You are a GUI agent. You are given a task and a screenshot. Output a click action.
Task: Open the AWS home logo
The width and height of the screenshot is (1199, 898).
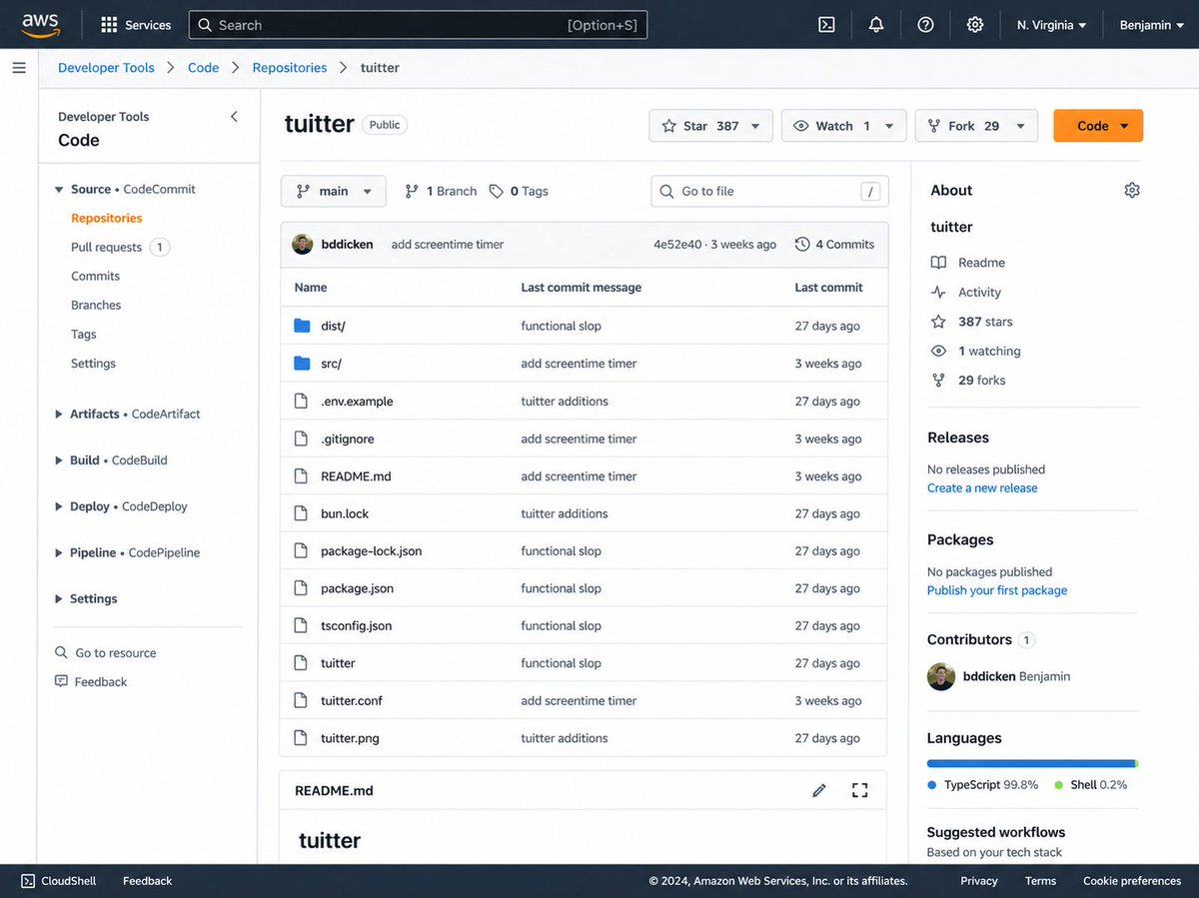pos(40,24)
